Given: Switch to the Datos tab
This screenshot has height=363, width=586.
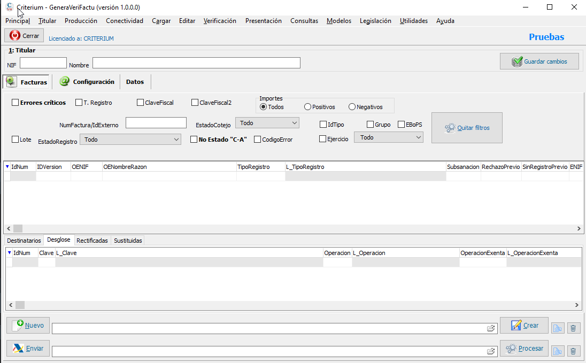Looking at the screenshot, I should 135,81.
